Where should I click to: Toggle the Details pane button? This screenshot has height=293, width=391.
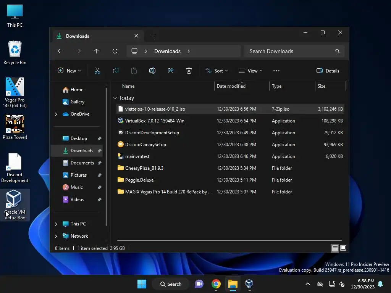pyautogui.click(x=328, y=71)
